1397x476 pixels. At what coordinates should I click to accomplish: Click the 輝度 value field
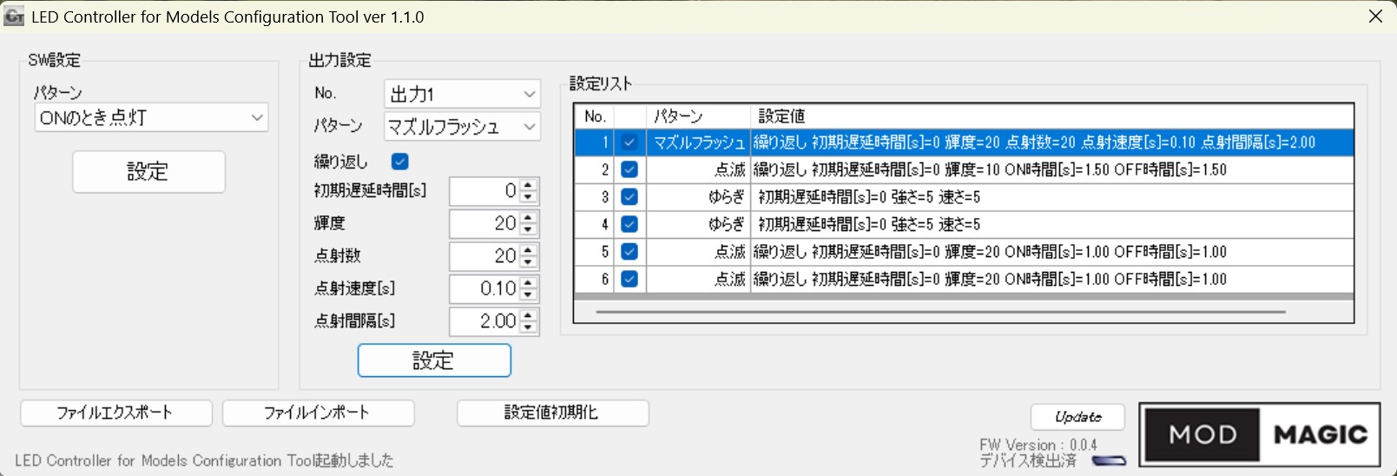(484, 223)
